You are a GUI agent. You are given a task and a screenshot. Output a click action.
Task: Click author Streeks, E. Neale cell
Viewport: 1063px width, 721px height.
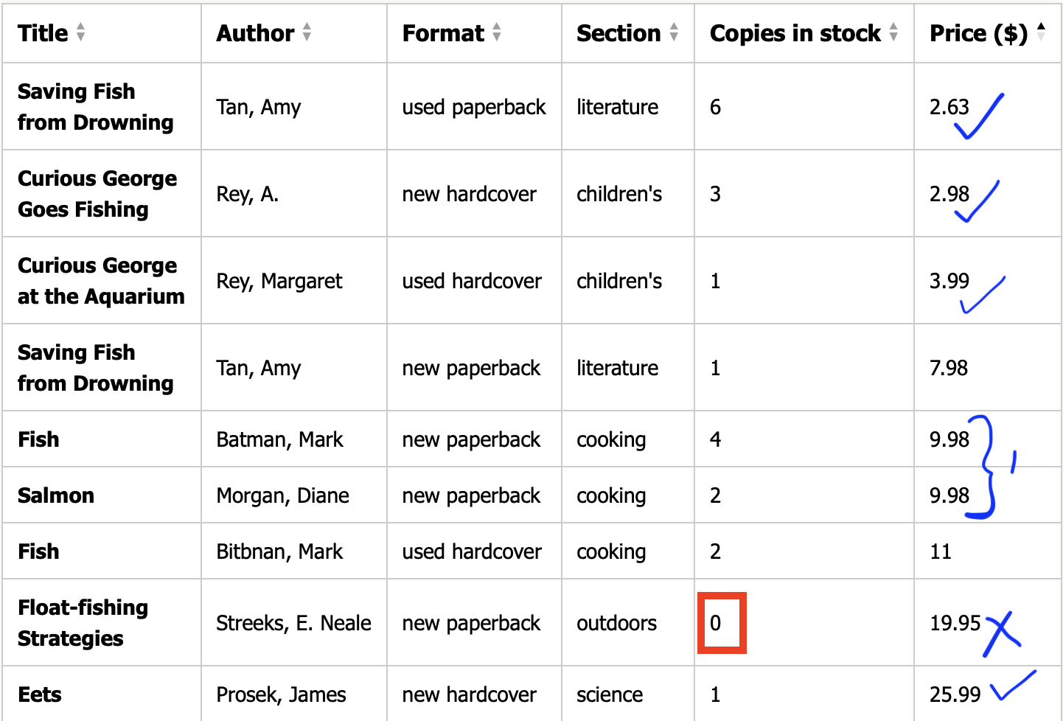click(x=293, y=623)
